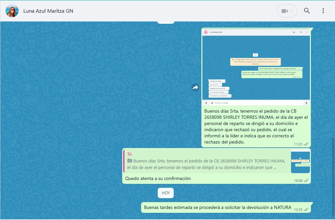
Task: Open Luna Azul Maritza GN profile photo
Action: coord(12,11)
